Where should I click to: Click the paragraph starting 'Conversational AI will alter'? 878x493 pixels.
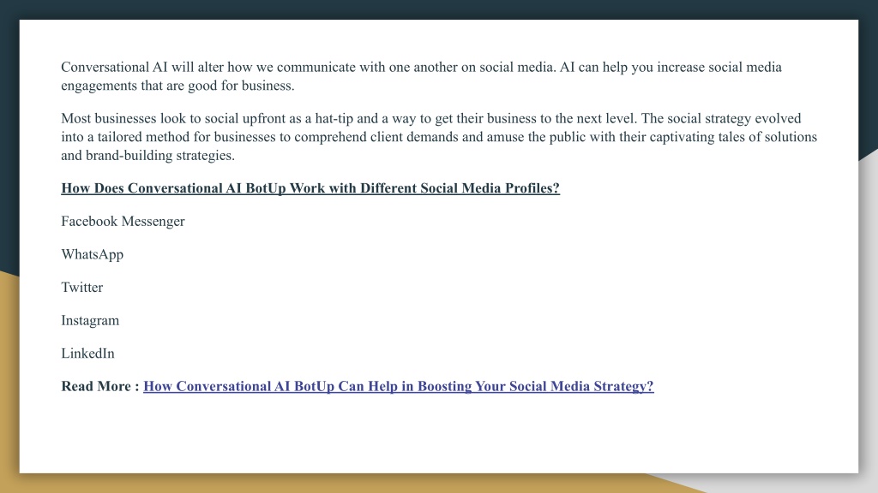click(x=421, y=76)
